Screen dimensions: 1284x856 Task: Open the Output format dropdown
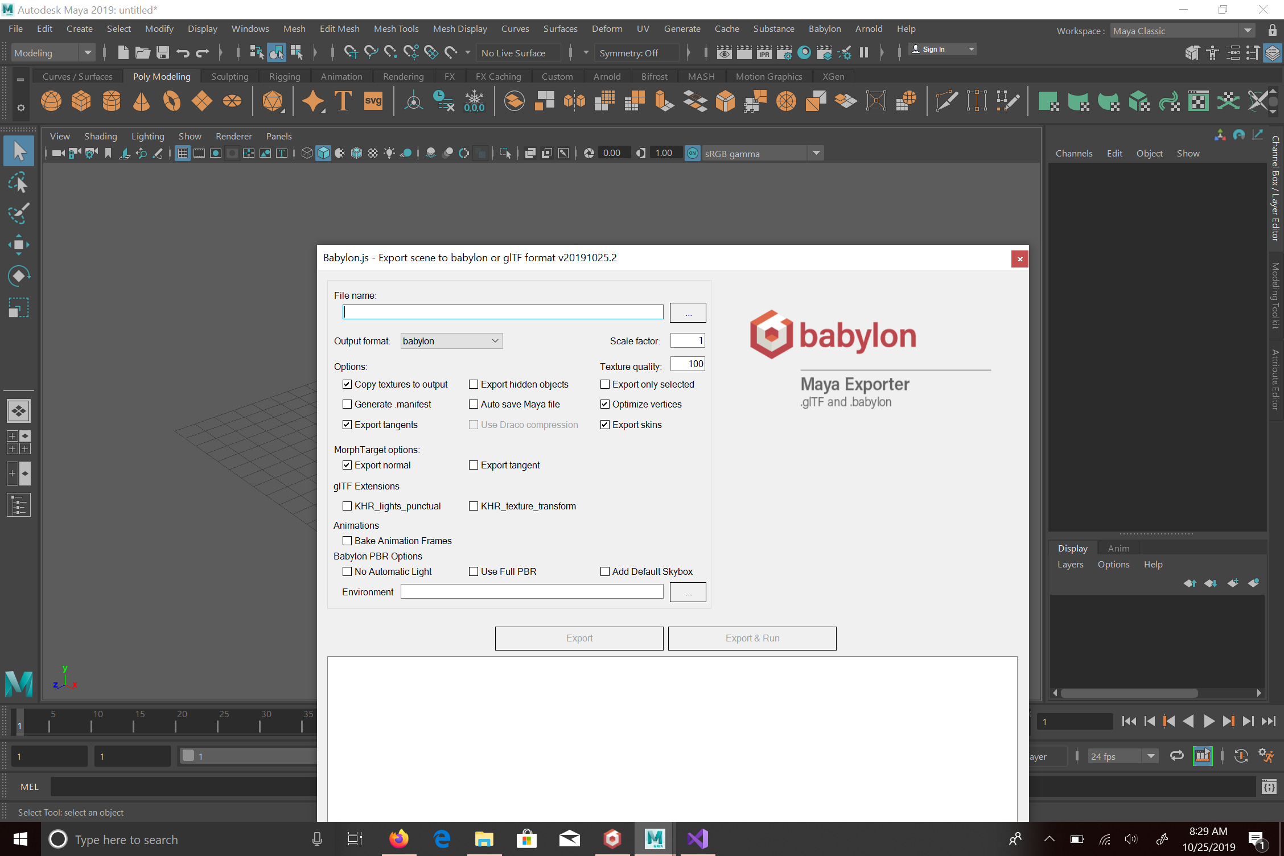(x=451, y=340)
